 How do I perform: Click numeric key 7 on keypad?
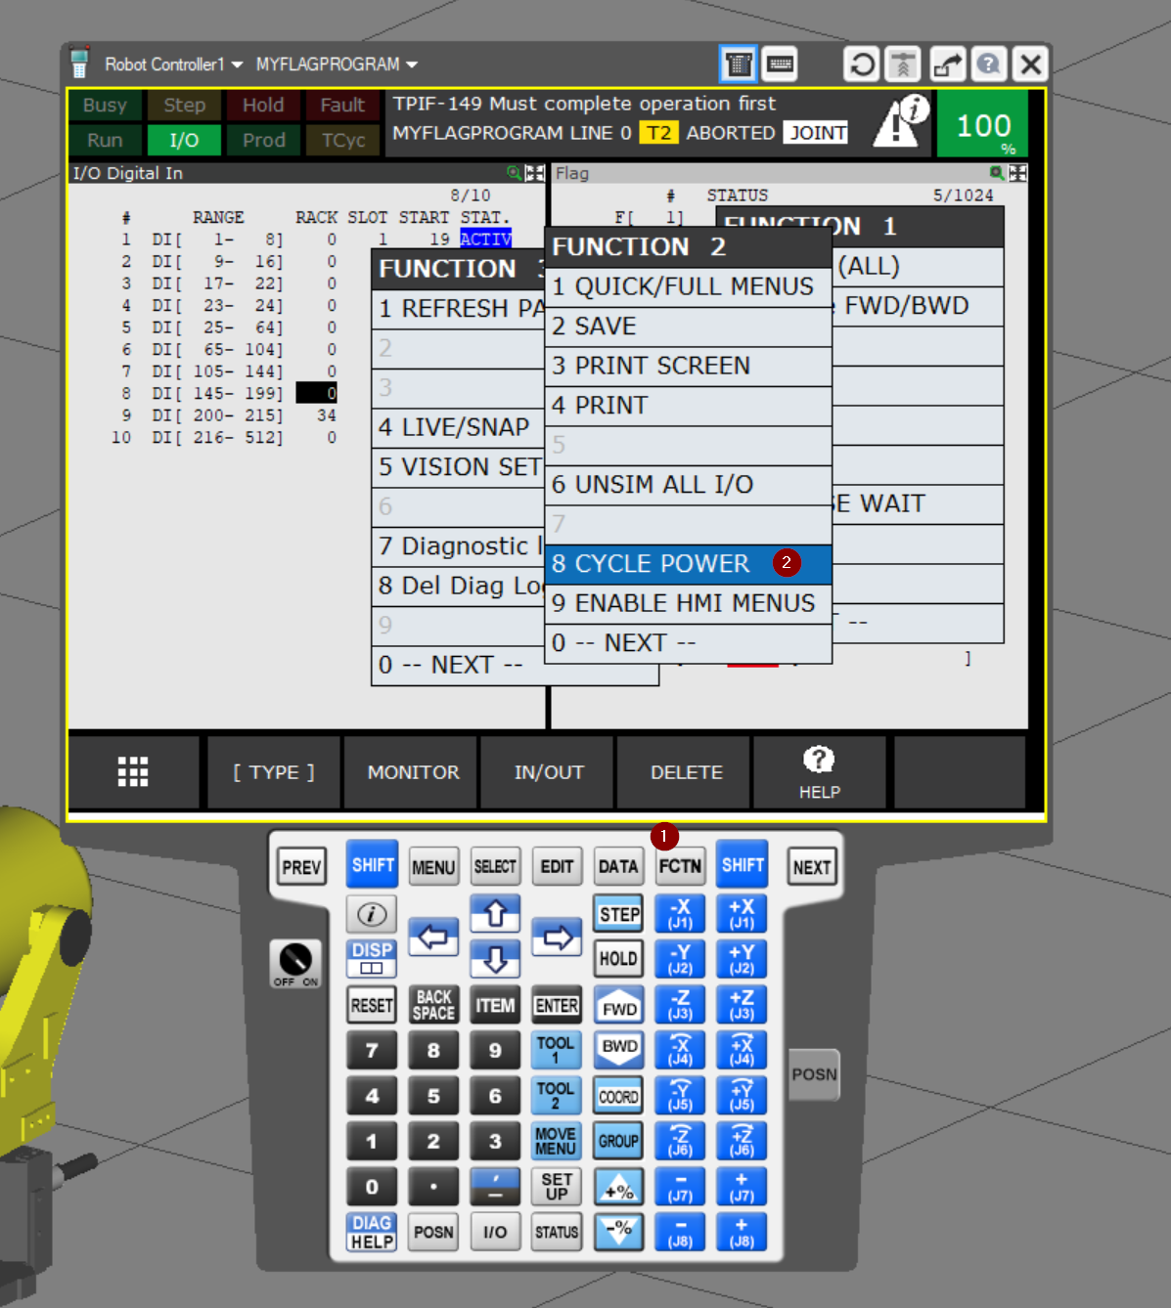tap(372, 1051)
